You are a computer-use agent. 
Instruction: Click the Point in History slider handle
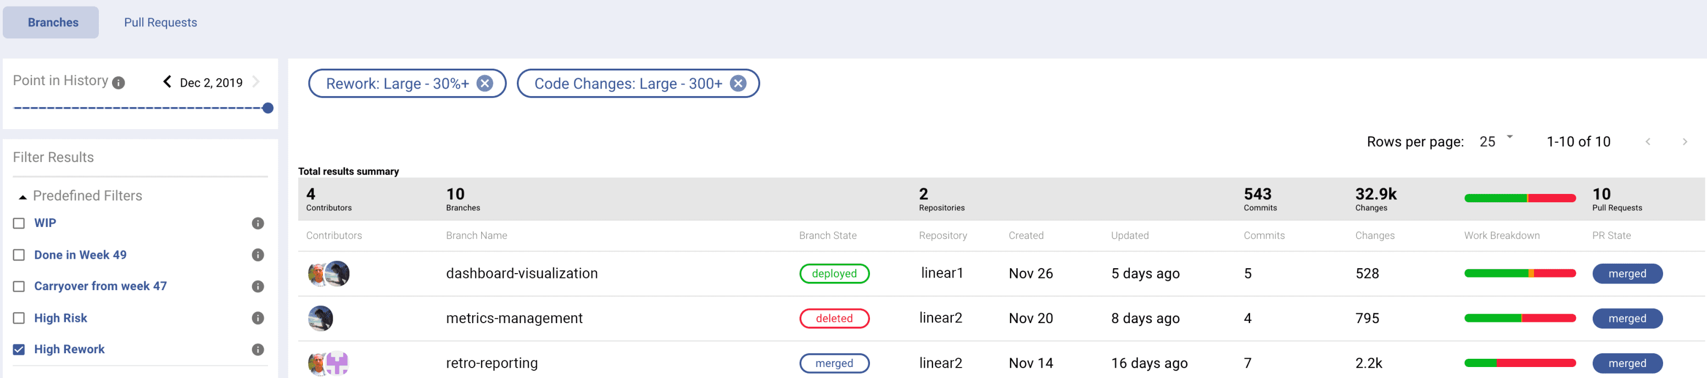[267, 108]
